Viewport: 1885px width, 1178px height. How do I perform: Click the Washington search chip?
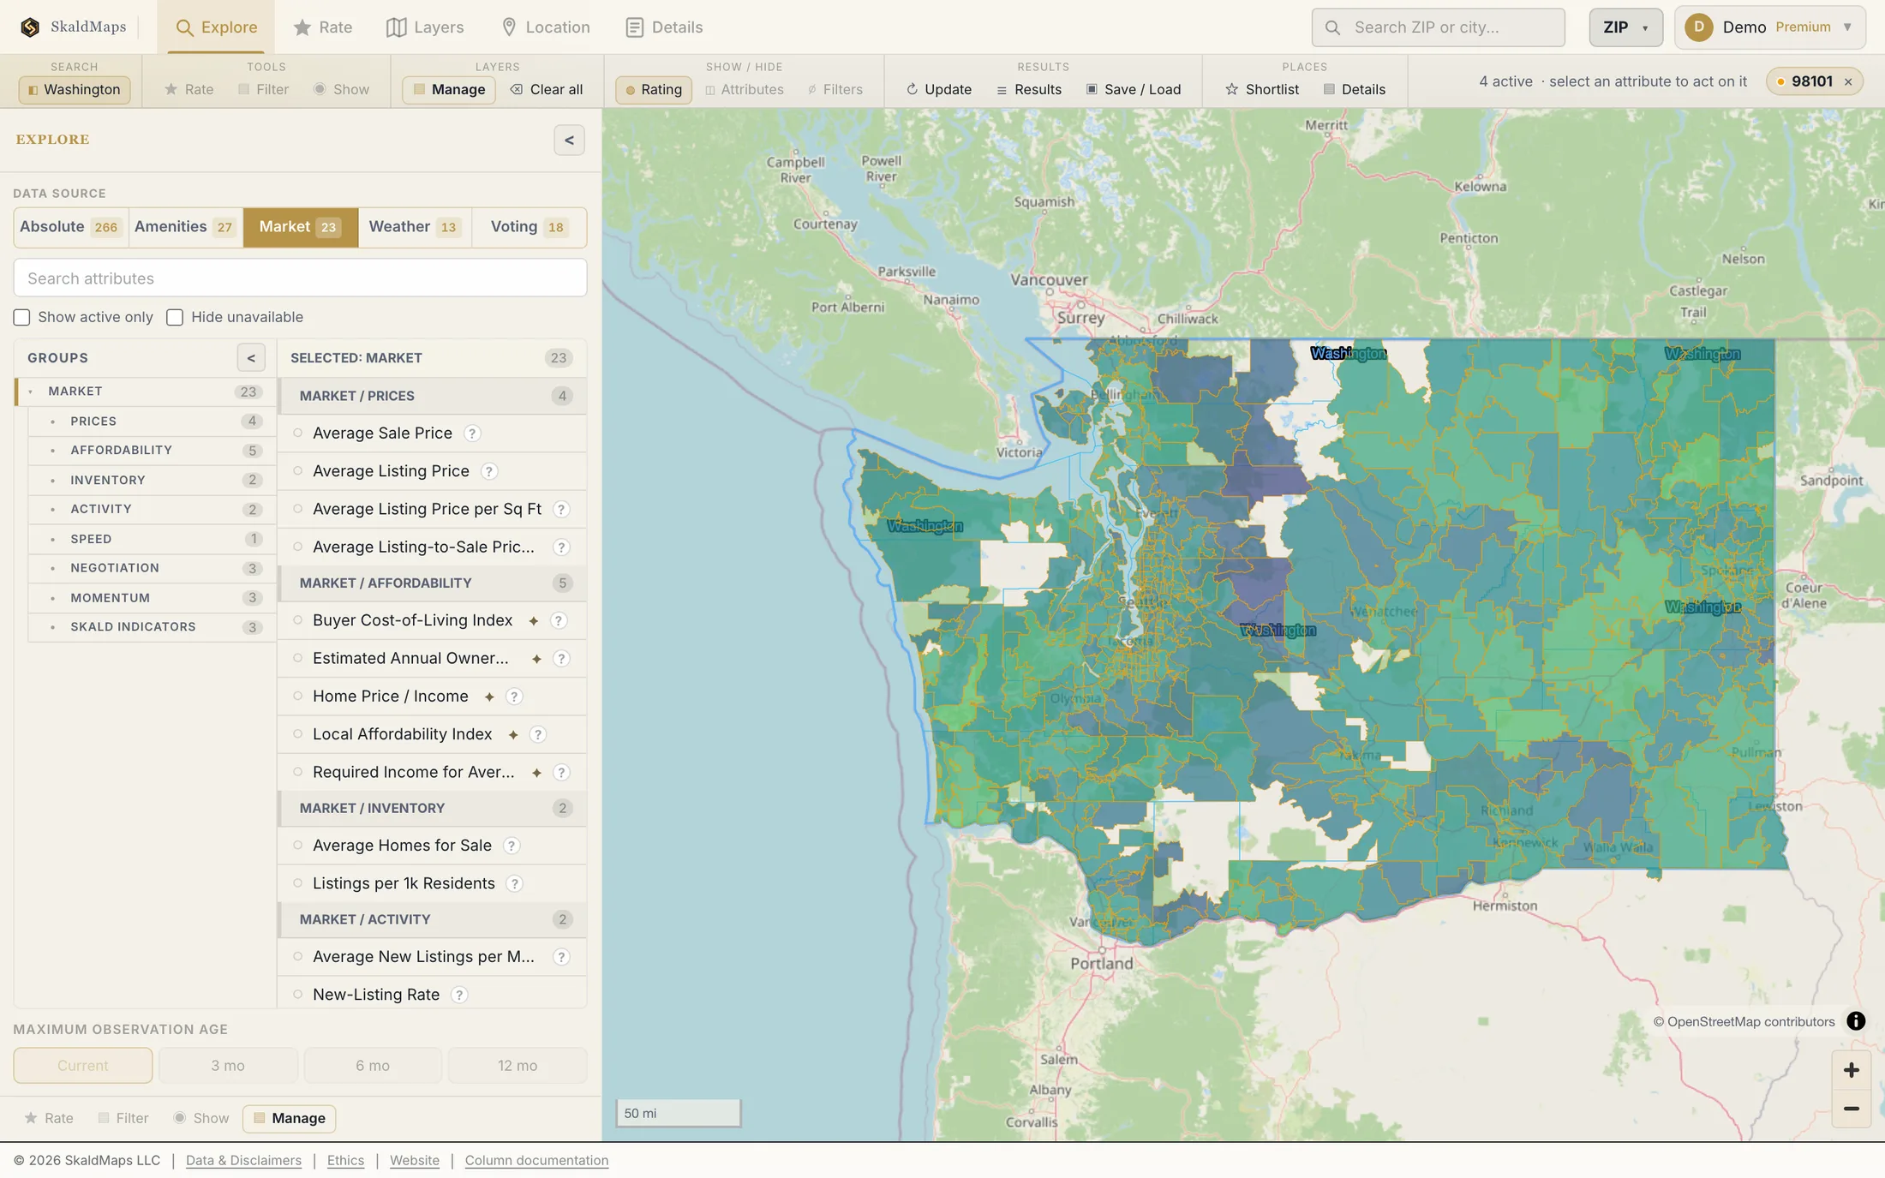[x=75, y=89]
